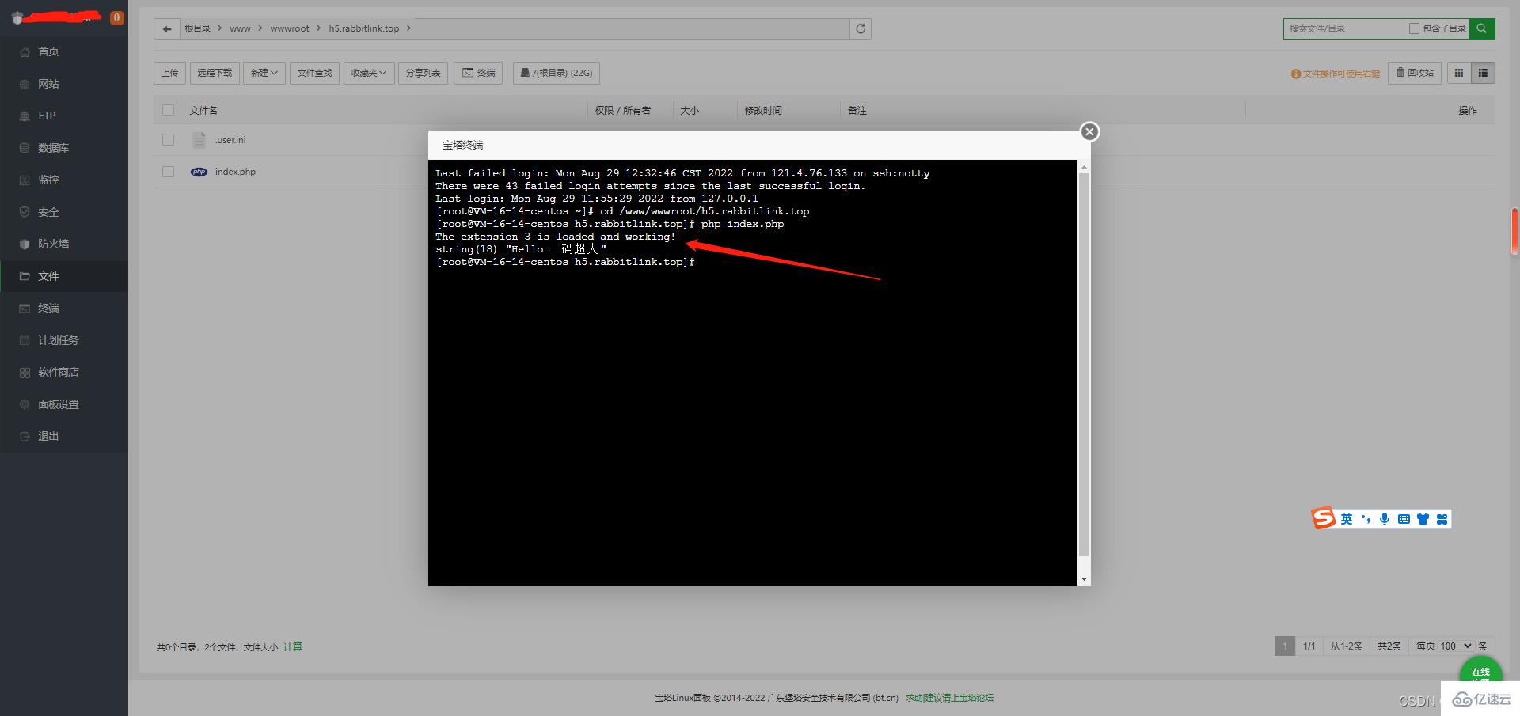The image size is (1520, 716).
Task: Expand the 收藏夹 favorites dropdown
Action: pyautogui.click(x=369, y=73)
